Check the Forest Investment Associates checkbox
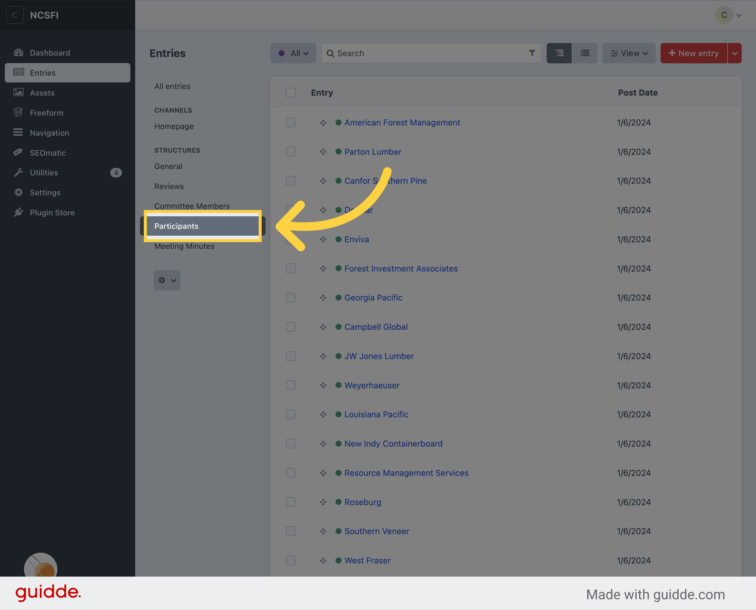The image size is (756, 610). tap(291, 269)
